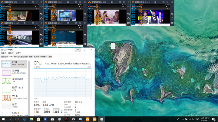
Task: Click back arrow in 雷電模擬器-1 sidebar
Action: (85, 14)
